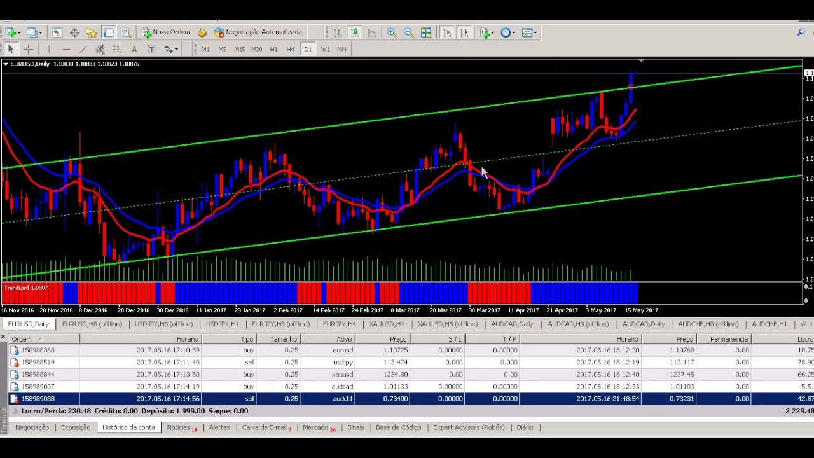Screen dimensions: 814x458
Task: Click the zoom in magnifier
Action: pos(392,32)
